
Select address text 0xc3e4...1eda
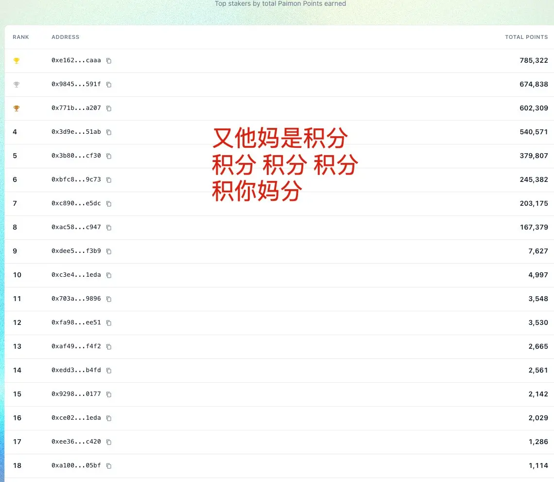click(76, 275)
